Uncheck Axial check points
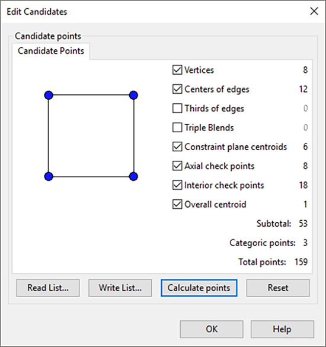The width and height of the screenshot is (326, 347). [177, 166]
